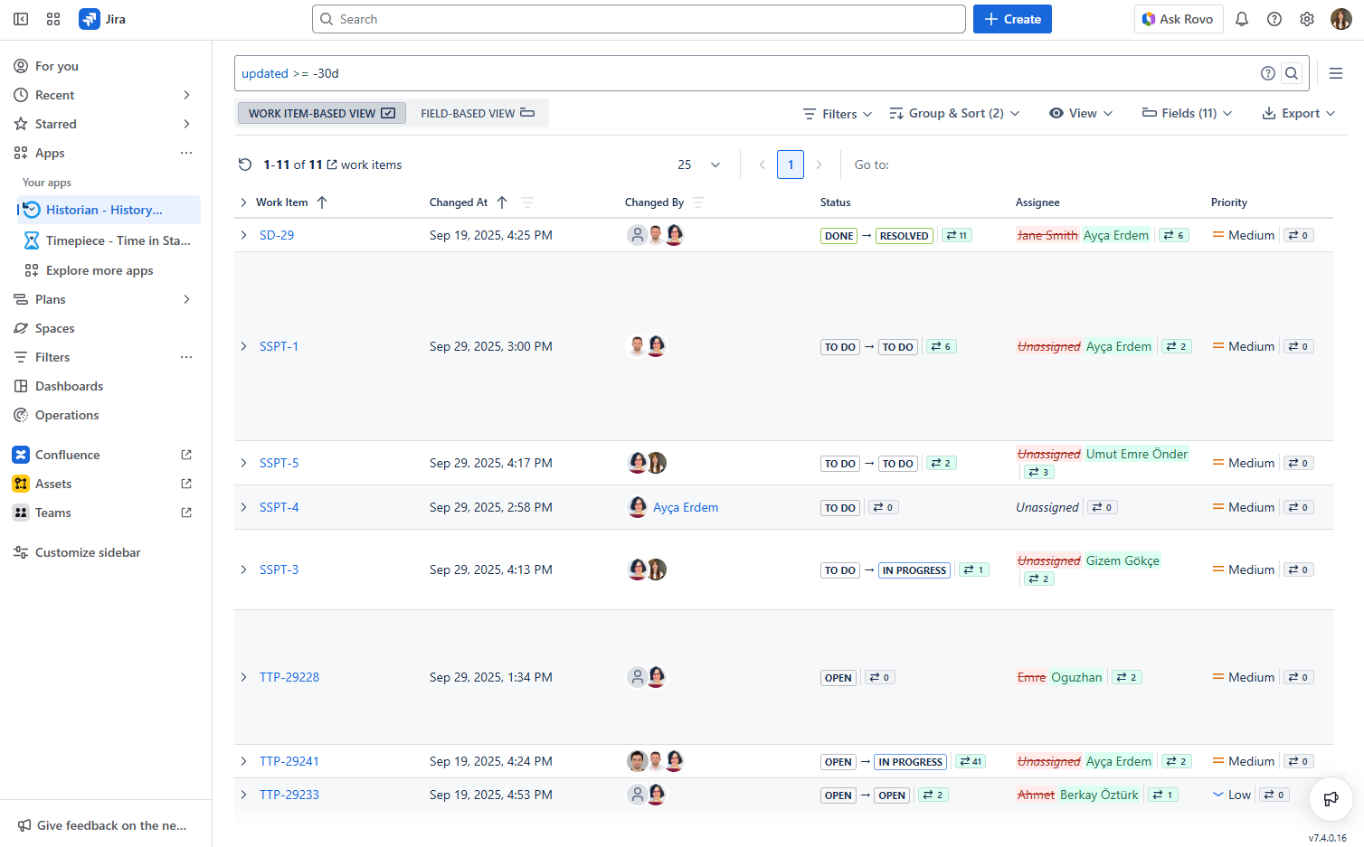Run the query with the magnifier icon

click(x=1292, y=73)
